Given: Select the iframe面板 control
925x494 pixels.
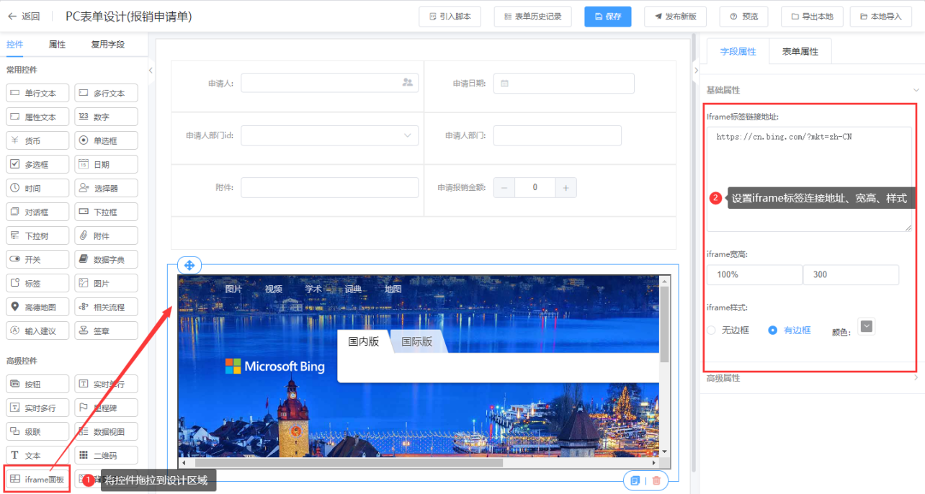Looking at the screenshot, I should 37,479.
